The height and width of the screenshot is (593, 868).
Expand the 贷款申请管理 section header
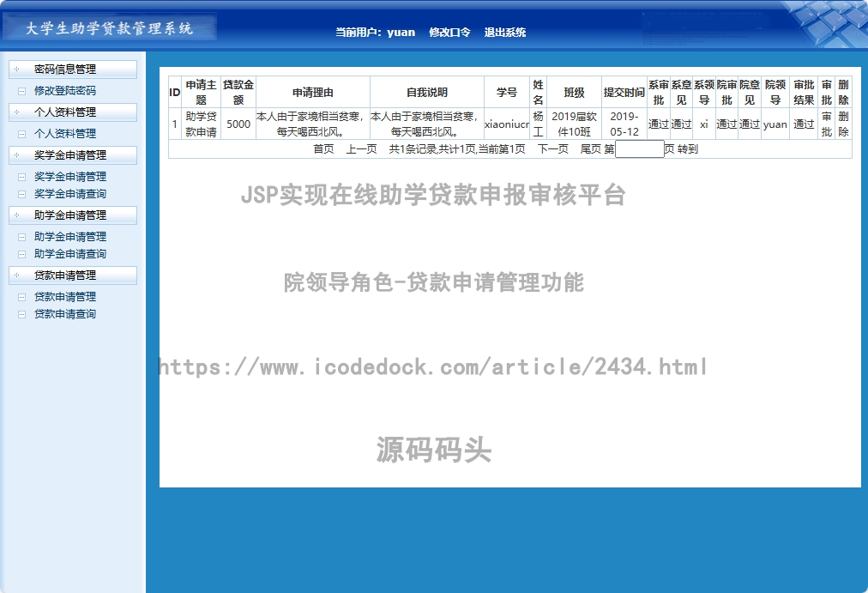[x=73, y=275]
